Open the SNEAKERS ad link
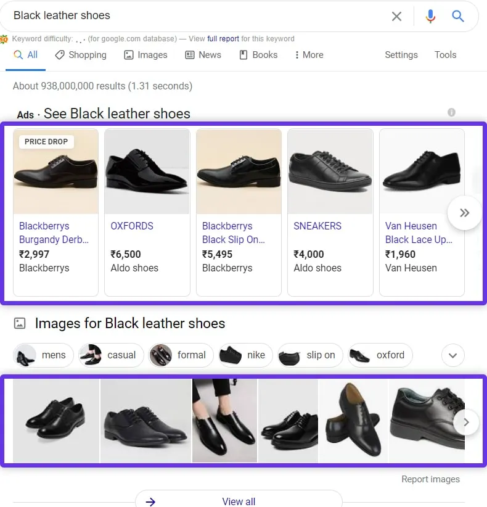 (317, 226)
